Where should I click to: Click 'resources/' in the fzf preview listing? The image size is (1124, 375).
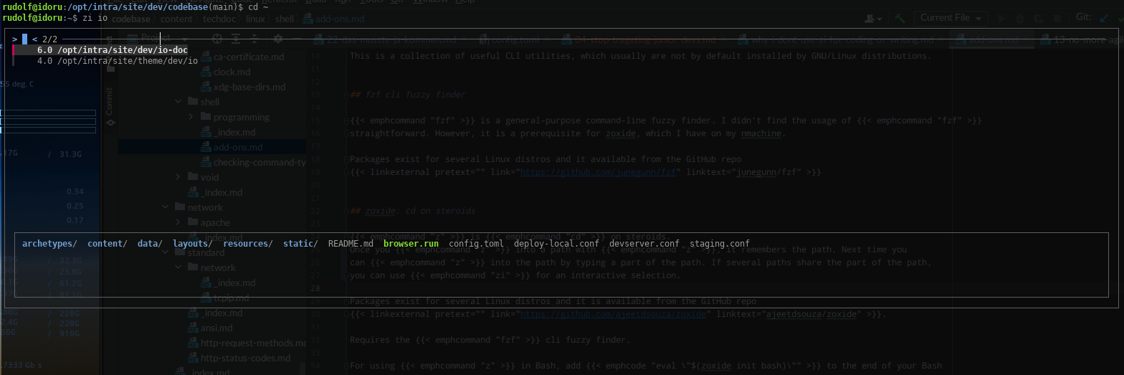click(x=248, y=244)
